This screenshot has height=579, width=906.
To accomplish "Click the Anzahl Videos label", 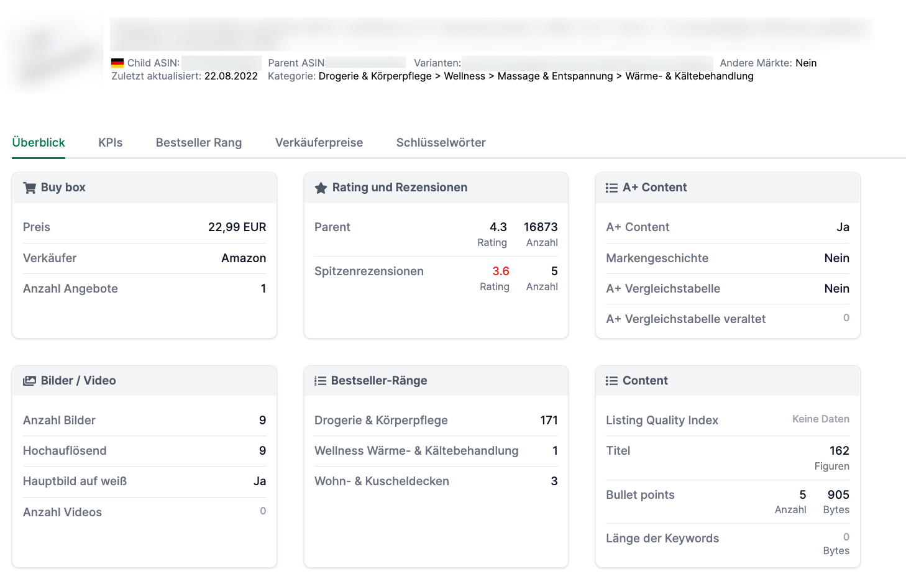I will (x=62, y=513).
